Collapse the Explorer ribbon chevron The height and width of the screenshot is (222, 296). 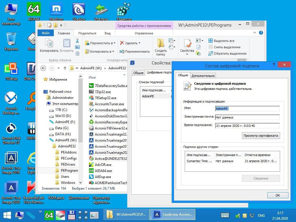coord(255,33)
